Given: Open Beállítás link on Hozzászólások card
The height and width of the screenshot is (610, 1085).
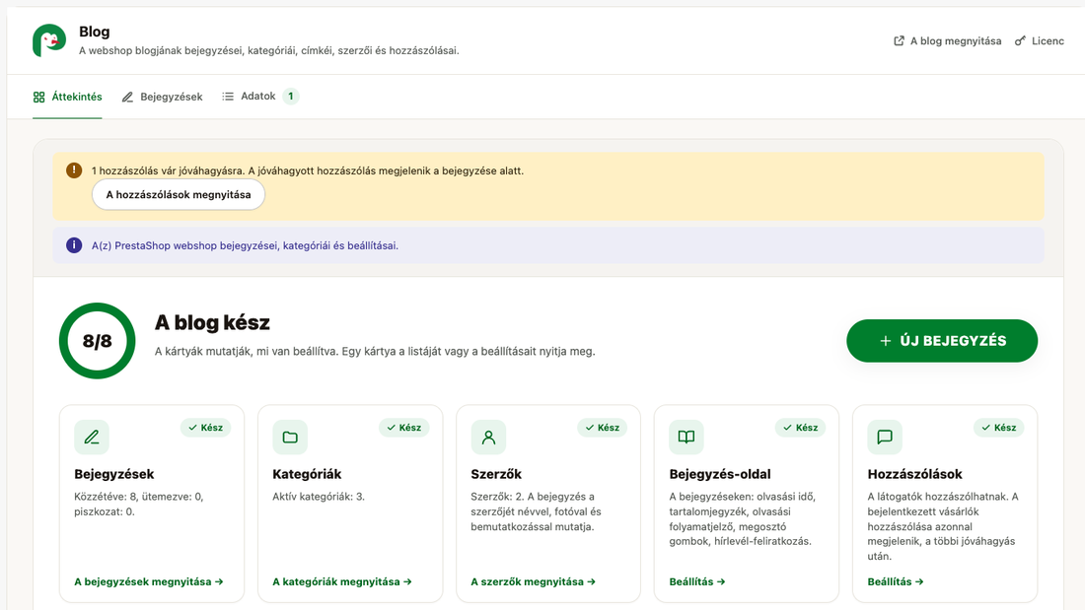Looking at the screenshot, I should (896, 581).
